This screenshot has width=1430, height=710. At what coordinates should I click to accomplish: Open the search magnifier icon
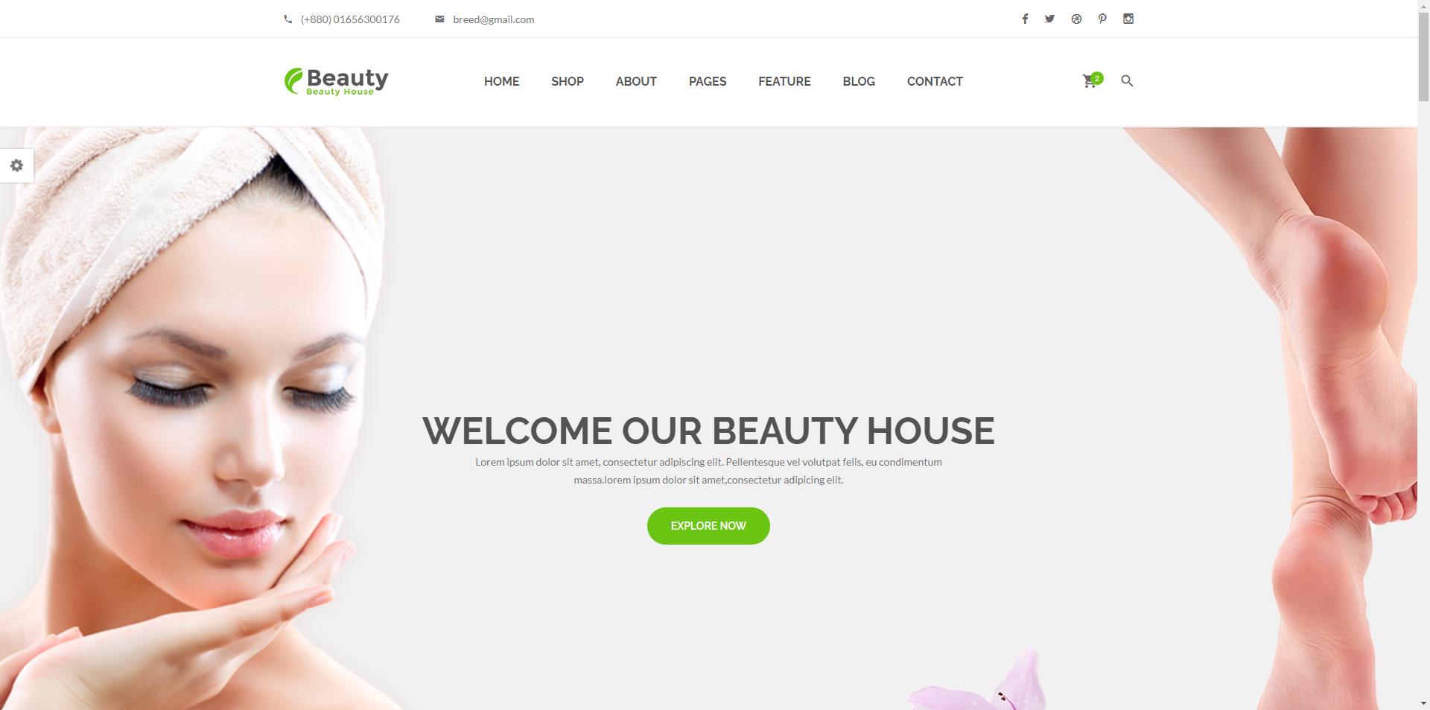pyautogui.click(x=1127, y=80)
